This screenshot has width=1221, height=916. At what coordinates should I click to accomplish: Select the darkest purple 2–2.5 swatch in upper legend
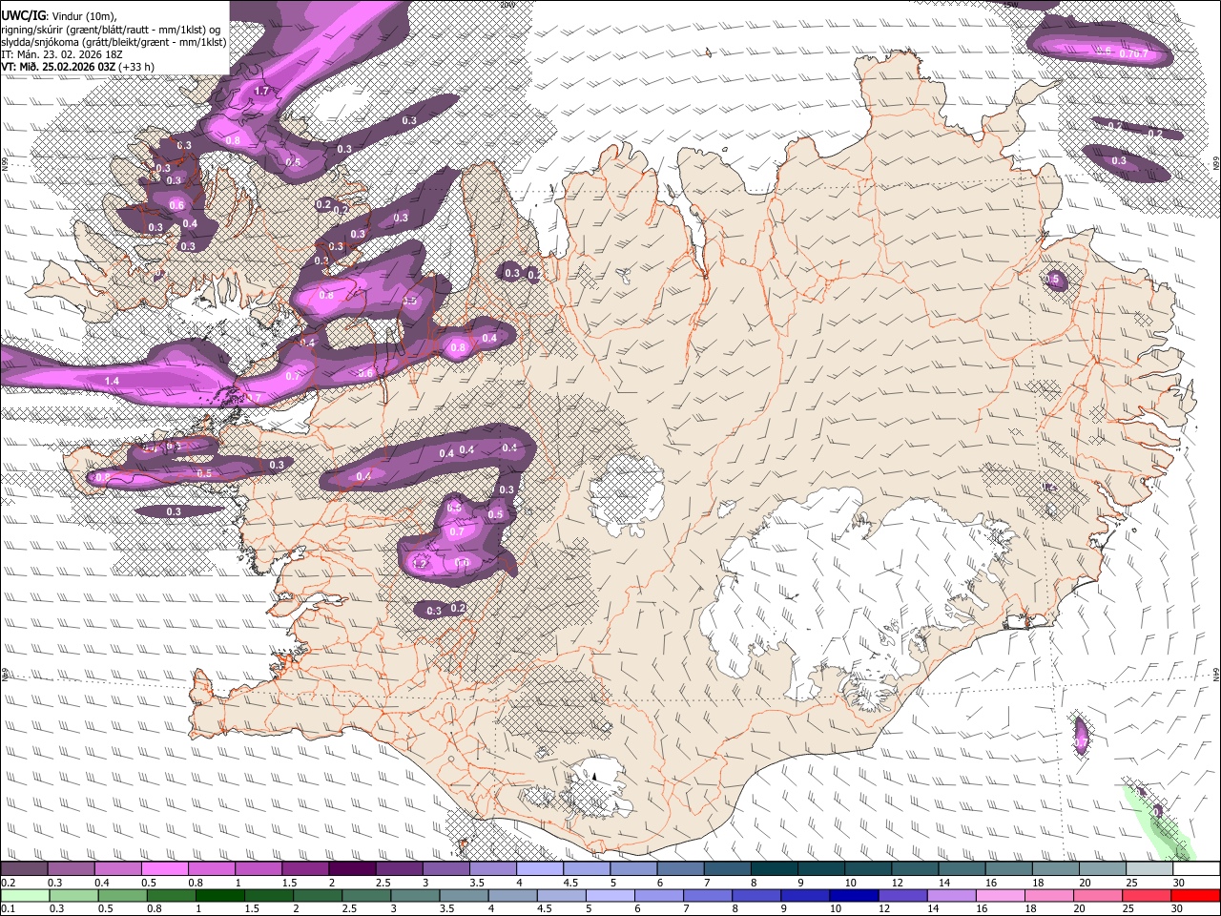[x=352, y=869]
